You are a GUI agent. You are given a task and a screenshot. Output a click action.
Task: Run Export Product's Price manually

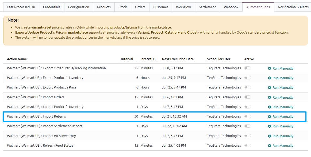click(x=281, y=88)
